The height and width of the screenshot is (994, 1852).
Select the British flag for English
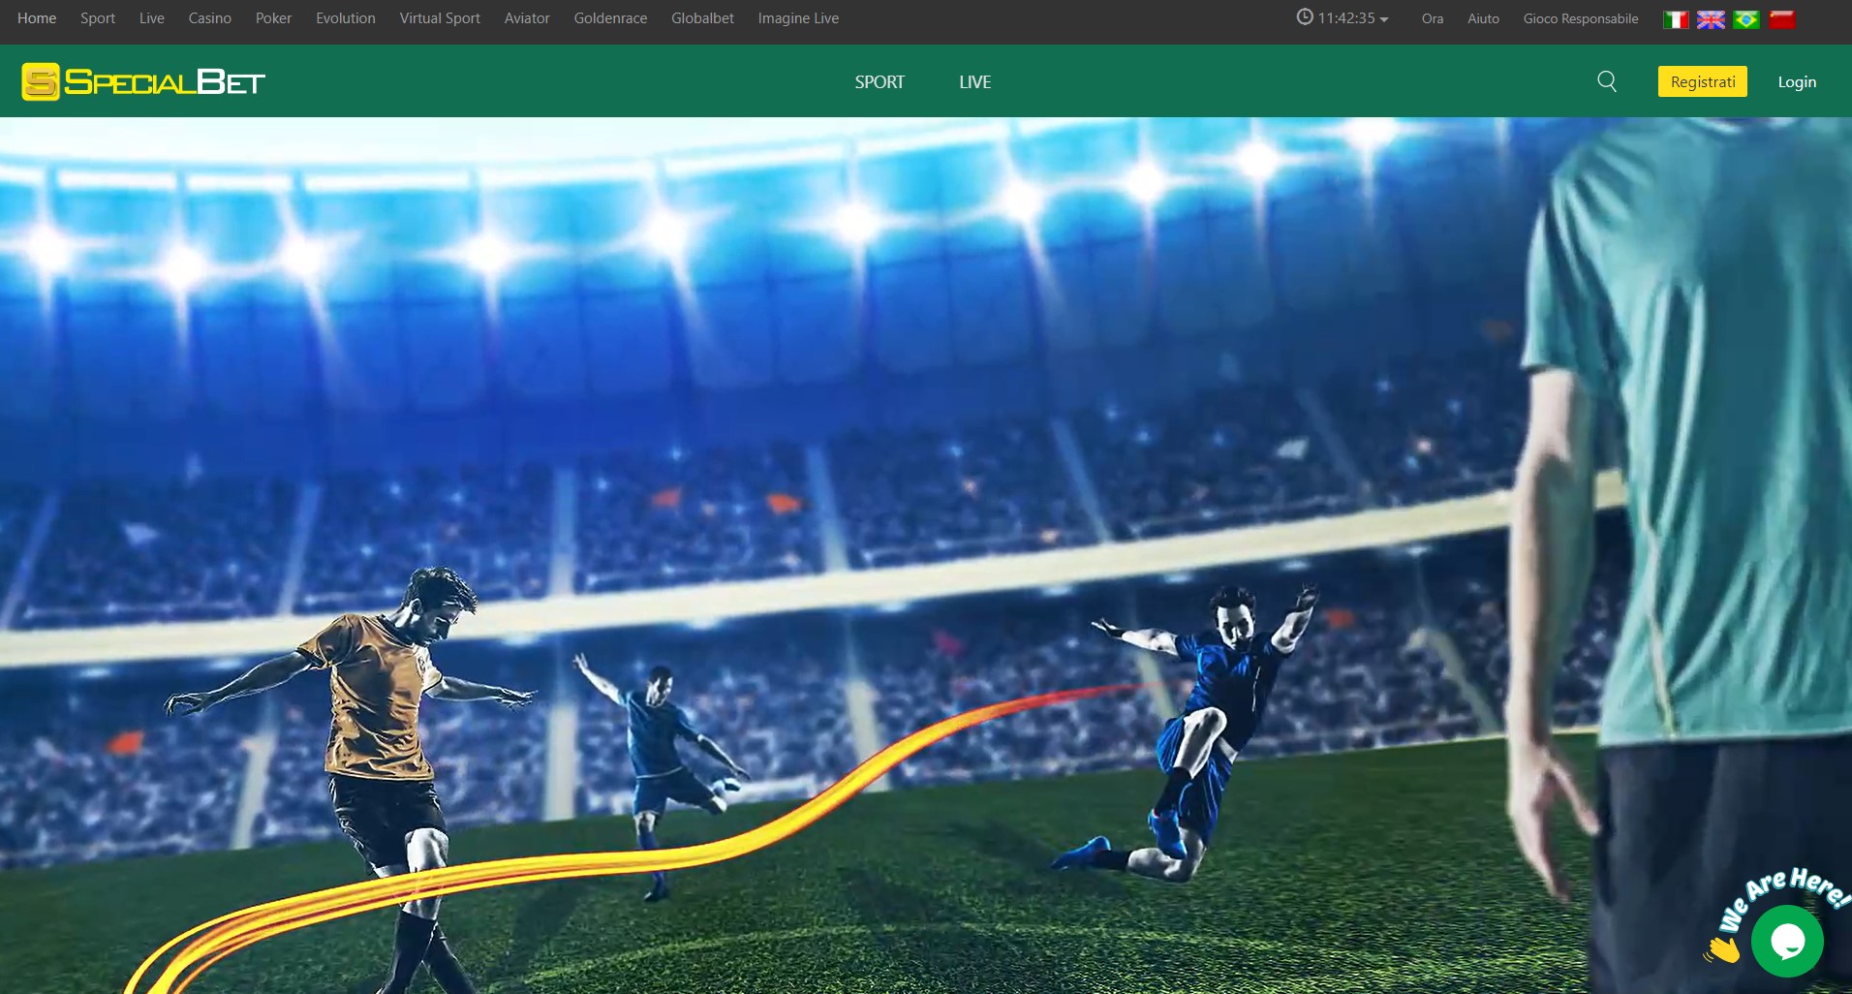pyautogui.click(x=1712, y=19)
